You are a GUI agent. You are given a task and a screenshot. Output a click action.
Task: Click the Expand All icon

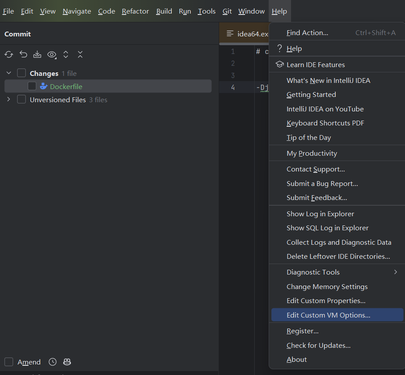pyautogui.click(x=66, y=54)
